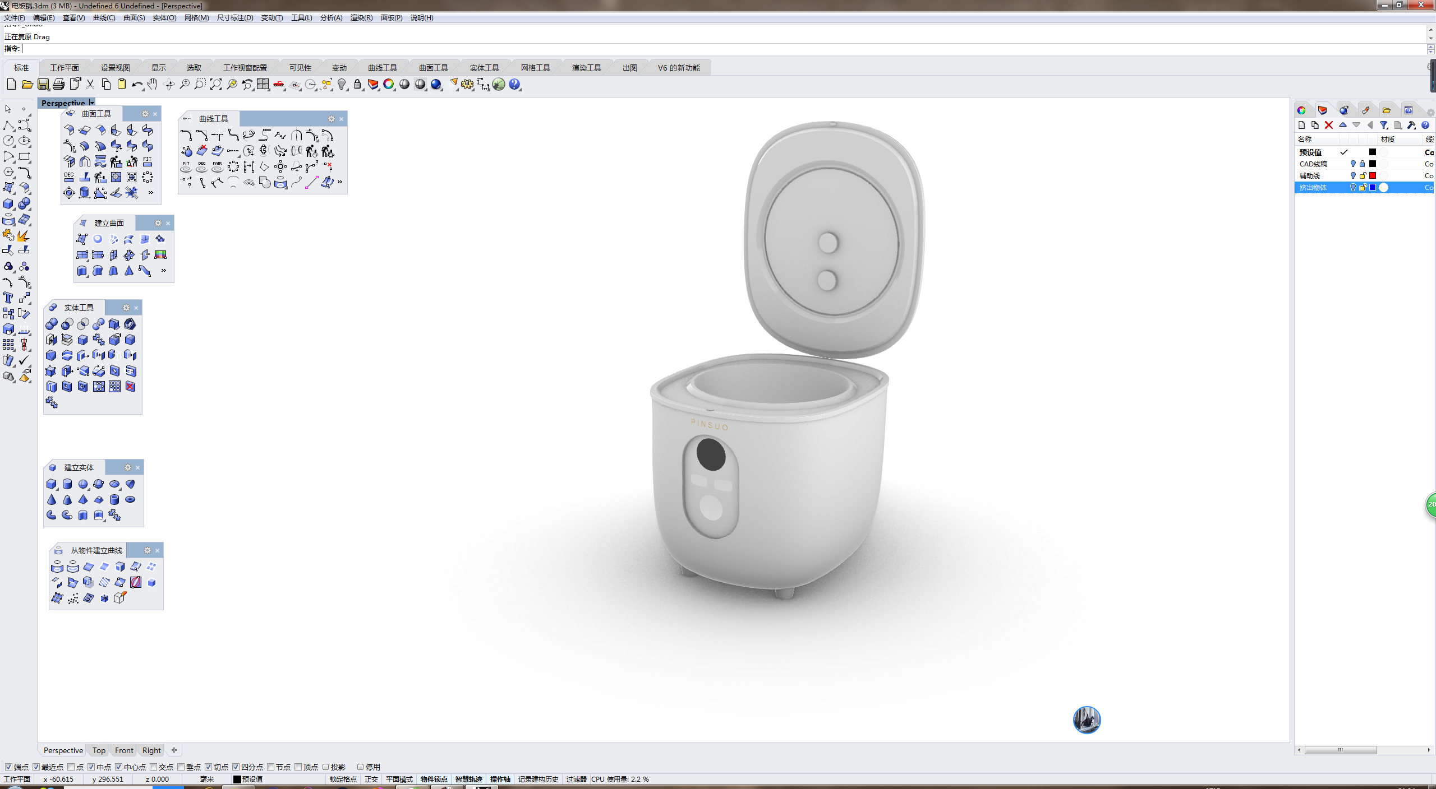Click the light bulb Hide icon in toolbar

[x=342, y=85]
